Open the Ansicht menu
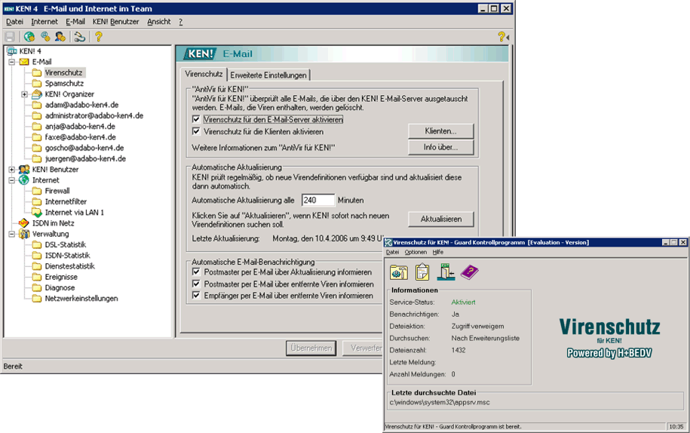The height and width of the screenshot is (433, 690). 159,22
